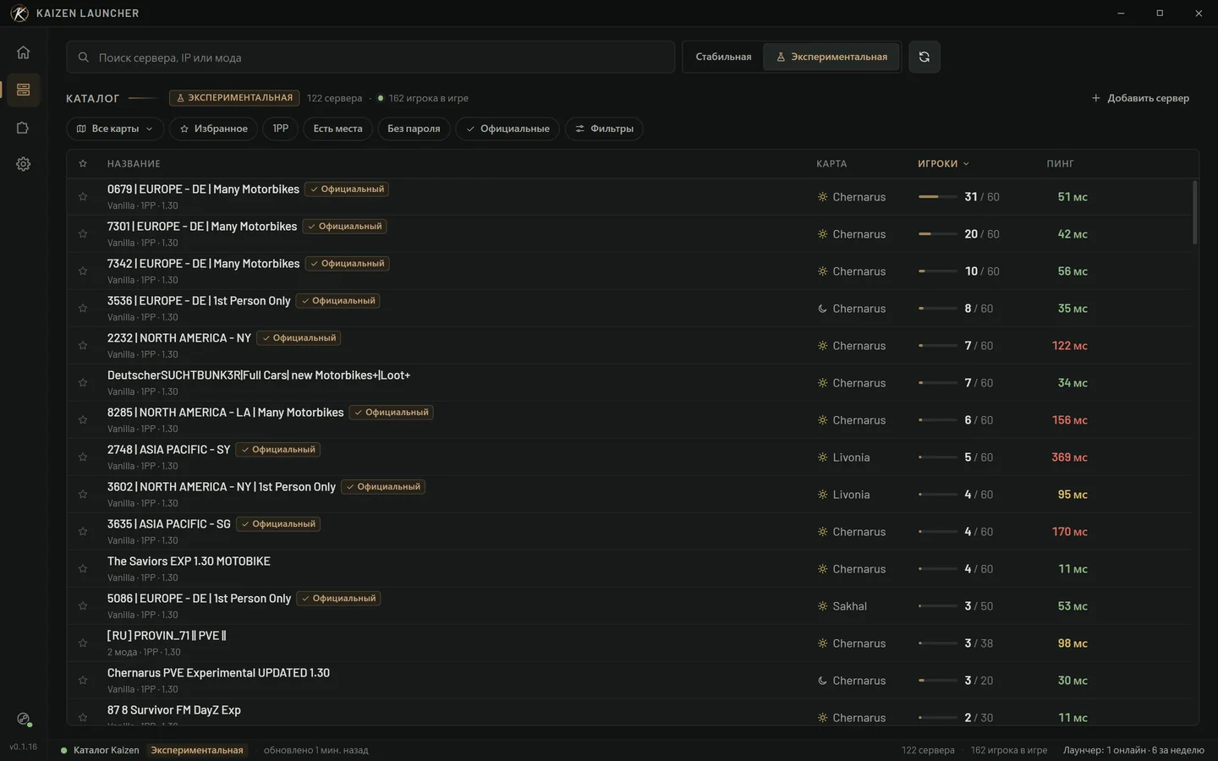Image resolution: width=1218 pixels, height=761 pixels.
Task: Star the DeutscherSUCHTBUNK3R server as favorite
Action: 83,383
